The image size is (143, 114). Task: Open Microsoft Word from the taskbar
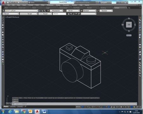tap(44, 111)
